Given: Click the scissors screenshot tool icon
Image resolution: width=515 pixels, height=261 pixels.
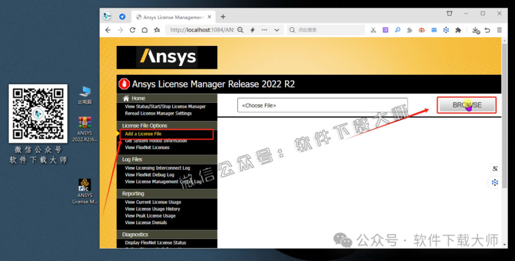Looking at the screenshot, I should coord(373,30).
